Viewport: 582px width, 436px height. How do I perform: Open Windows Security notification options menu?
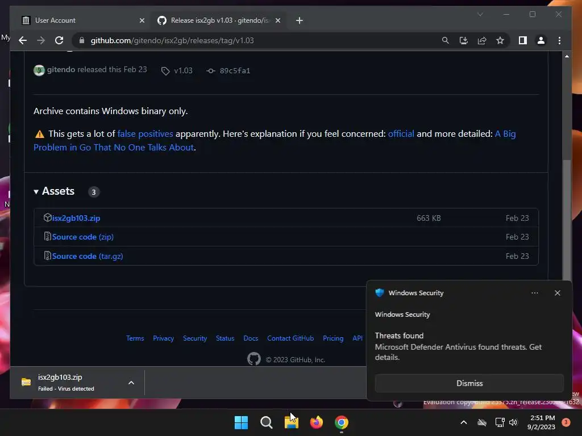click(x=534, y=293)
